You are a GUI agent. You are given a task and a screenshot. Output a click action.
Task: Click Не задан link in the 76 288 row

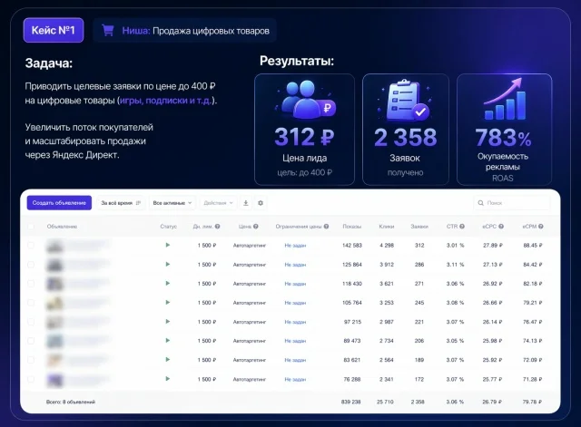pyautogui.click(x=295, y=379)
